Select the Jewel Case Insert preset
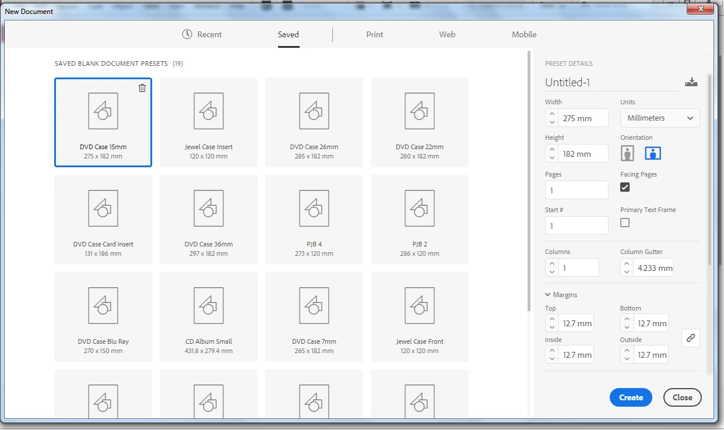 [209, 122]
